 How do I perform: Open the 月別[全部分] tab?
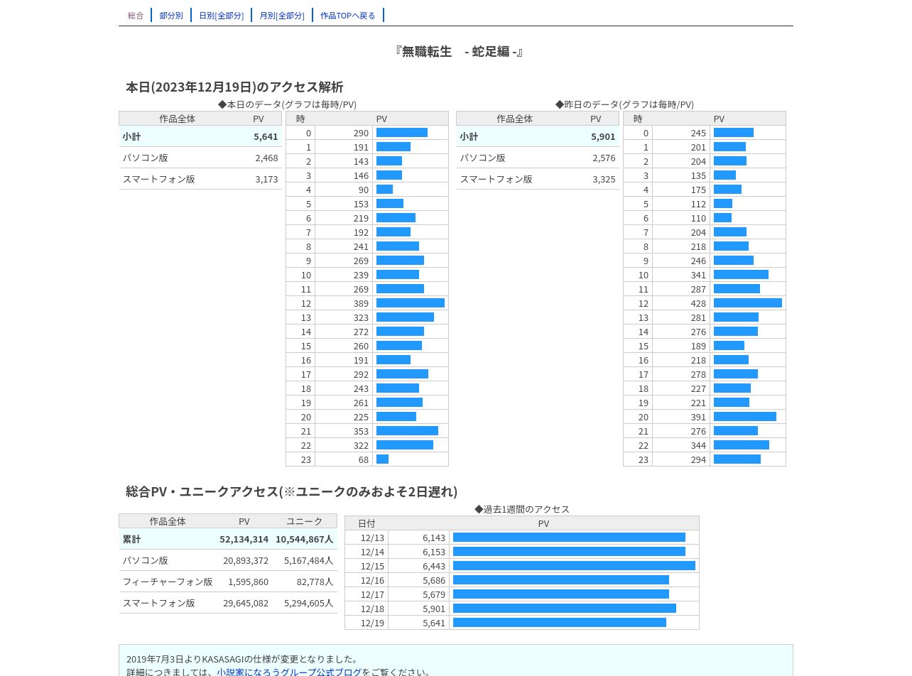click(282, 15)
